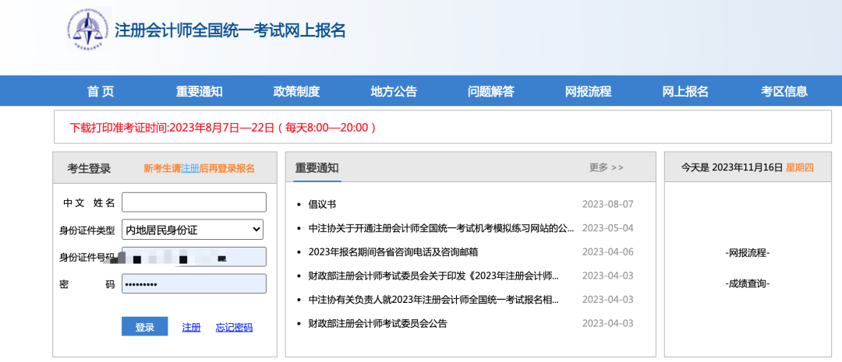Image resolution: width=842 pixels, height=362 pixels.
Task: Open 财政部注册会计师考试委员会公告 notice
Action: [x=377, y=323]
